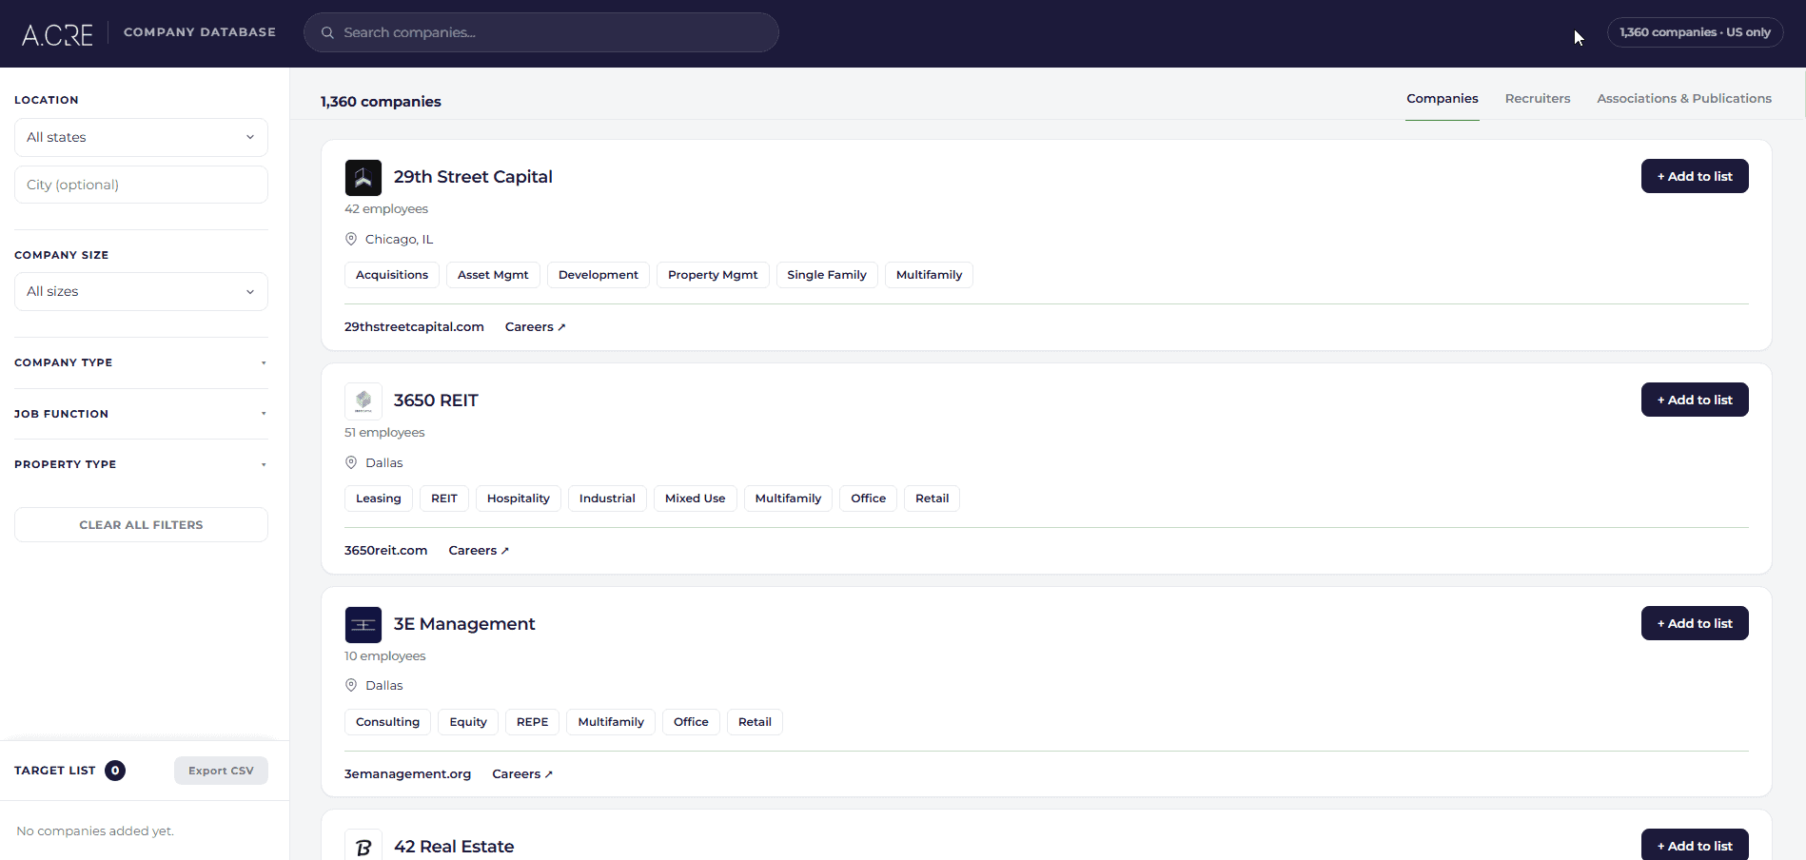
Task: Click the Multifamily tag on 29th Street Capital
Action: [929, 275]
